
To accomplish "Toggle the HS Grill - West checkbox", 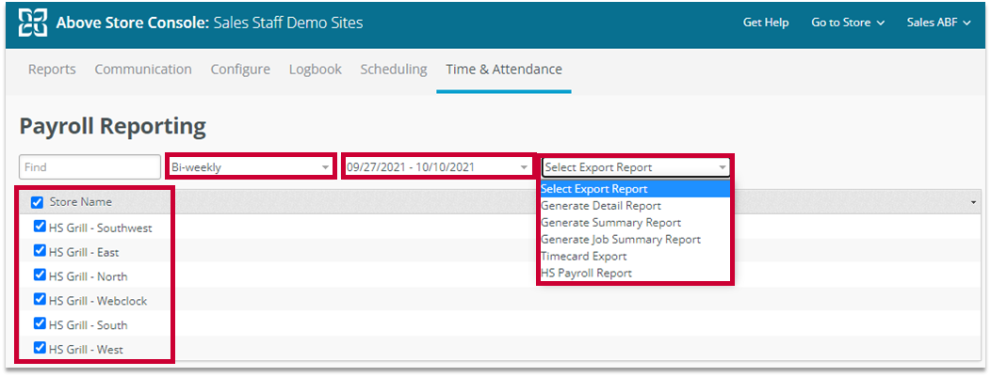I will 40,349.
